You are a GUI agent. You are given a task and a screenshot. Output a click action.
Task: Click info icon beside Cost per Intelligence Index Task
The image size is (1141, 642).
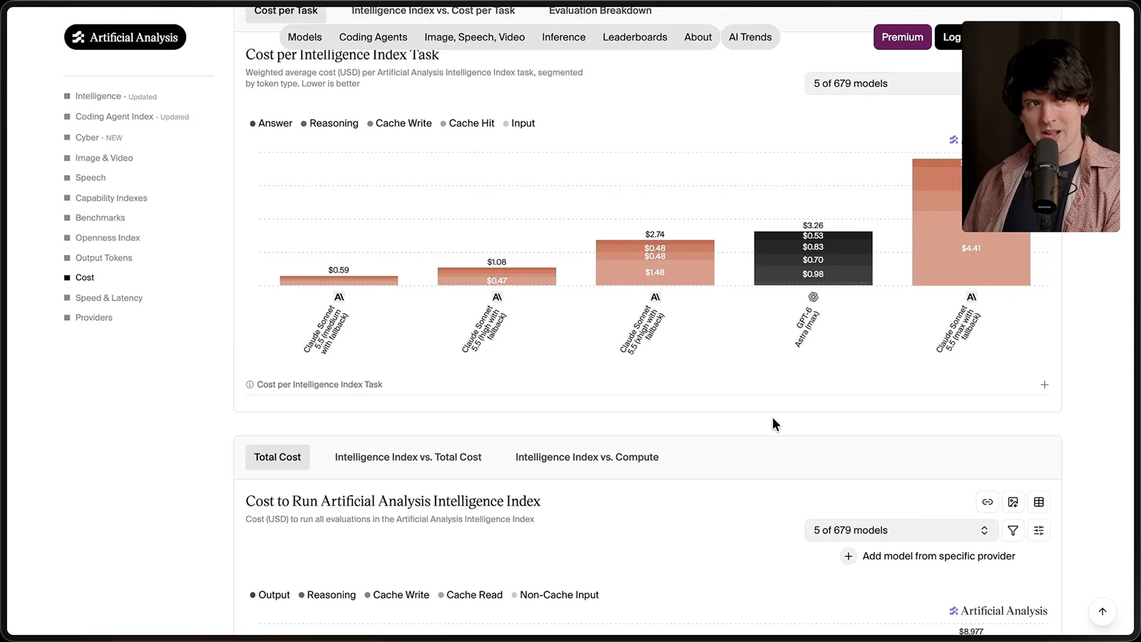[x=250, y=384]
